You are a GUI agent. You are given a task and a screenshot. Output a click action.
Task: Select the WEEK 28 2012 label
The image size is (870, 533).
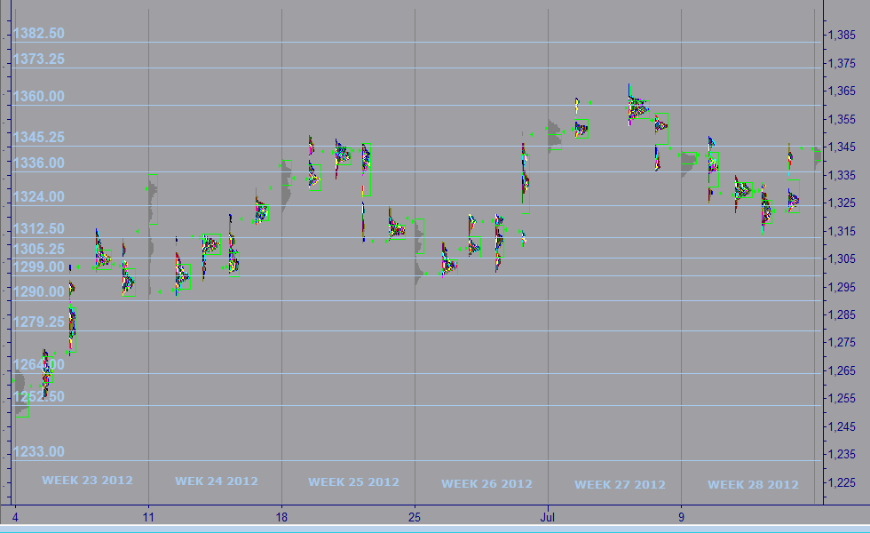coord(753,485)
